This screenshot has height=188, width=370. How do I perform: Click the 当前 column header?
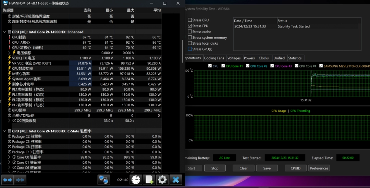(80, 10)
